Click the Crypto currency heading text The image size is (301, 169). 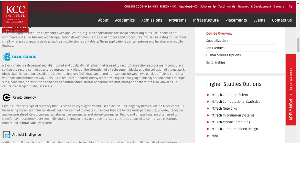pyautogui.click(x=25, y=97)
